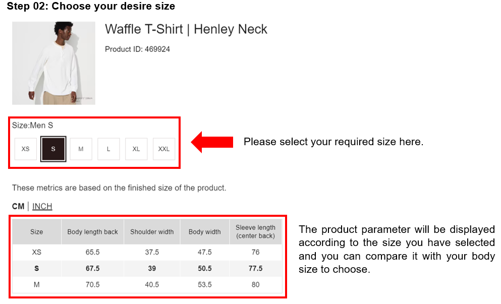The height and width of the screenshot is (304, 501).
Task: Click the Shoulder width column header
Action: pyautogui.click(x=152, y=232)
